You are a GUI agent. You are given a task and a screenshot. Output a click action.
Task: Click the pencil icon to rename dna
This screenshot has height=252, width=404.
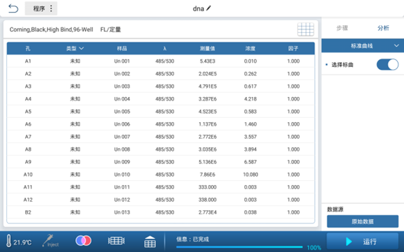[x=208, y=8]
